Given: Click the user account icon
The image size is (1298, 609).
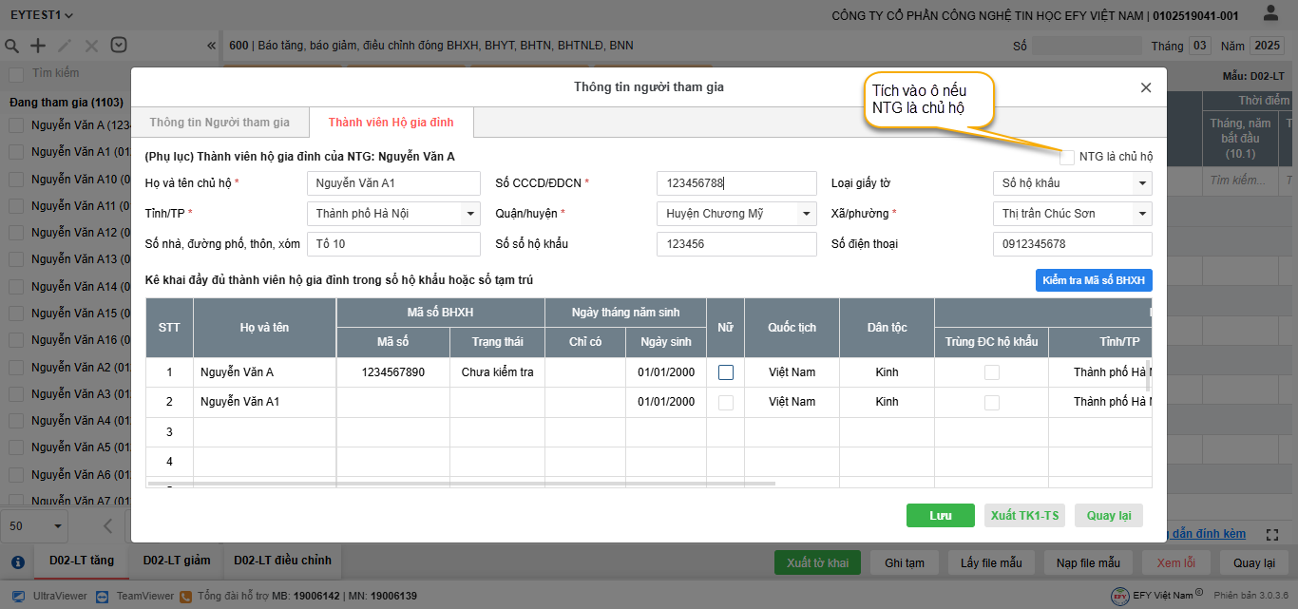Looking at the screenshot, I should pos(1270,14).
